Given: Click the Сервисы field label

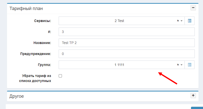Looking at the screenshot, I should 42,21.
